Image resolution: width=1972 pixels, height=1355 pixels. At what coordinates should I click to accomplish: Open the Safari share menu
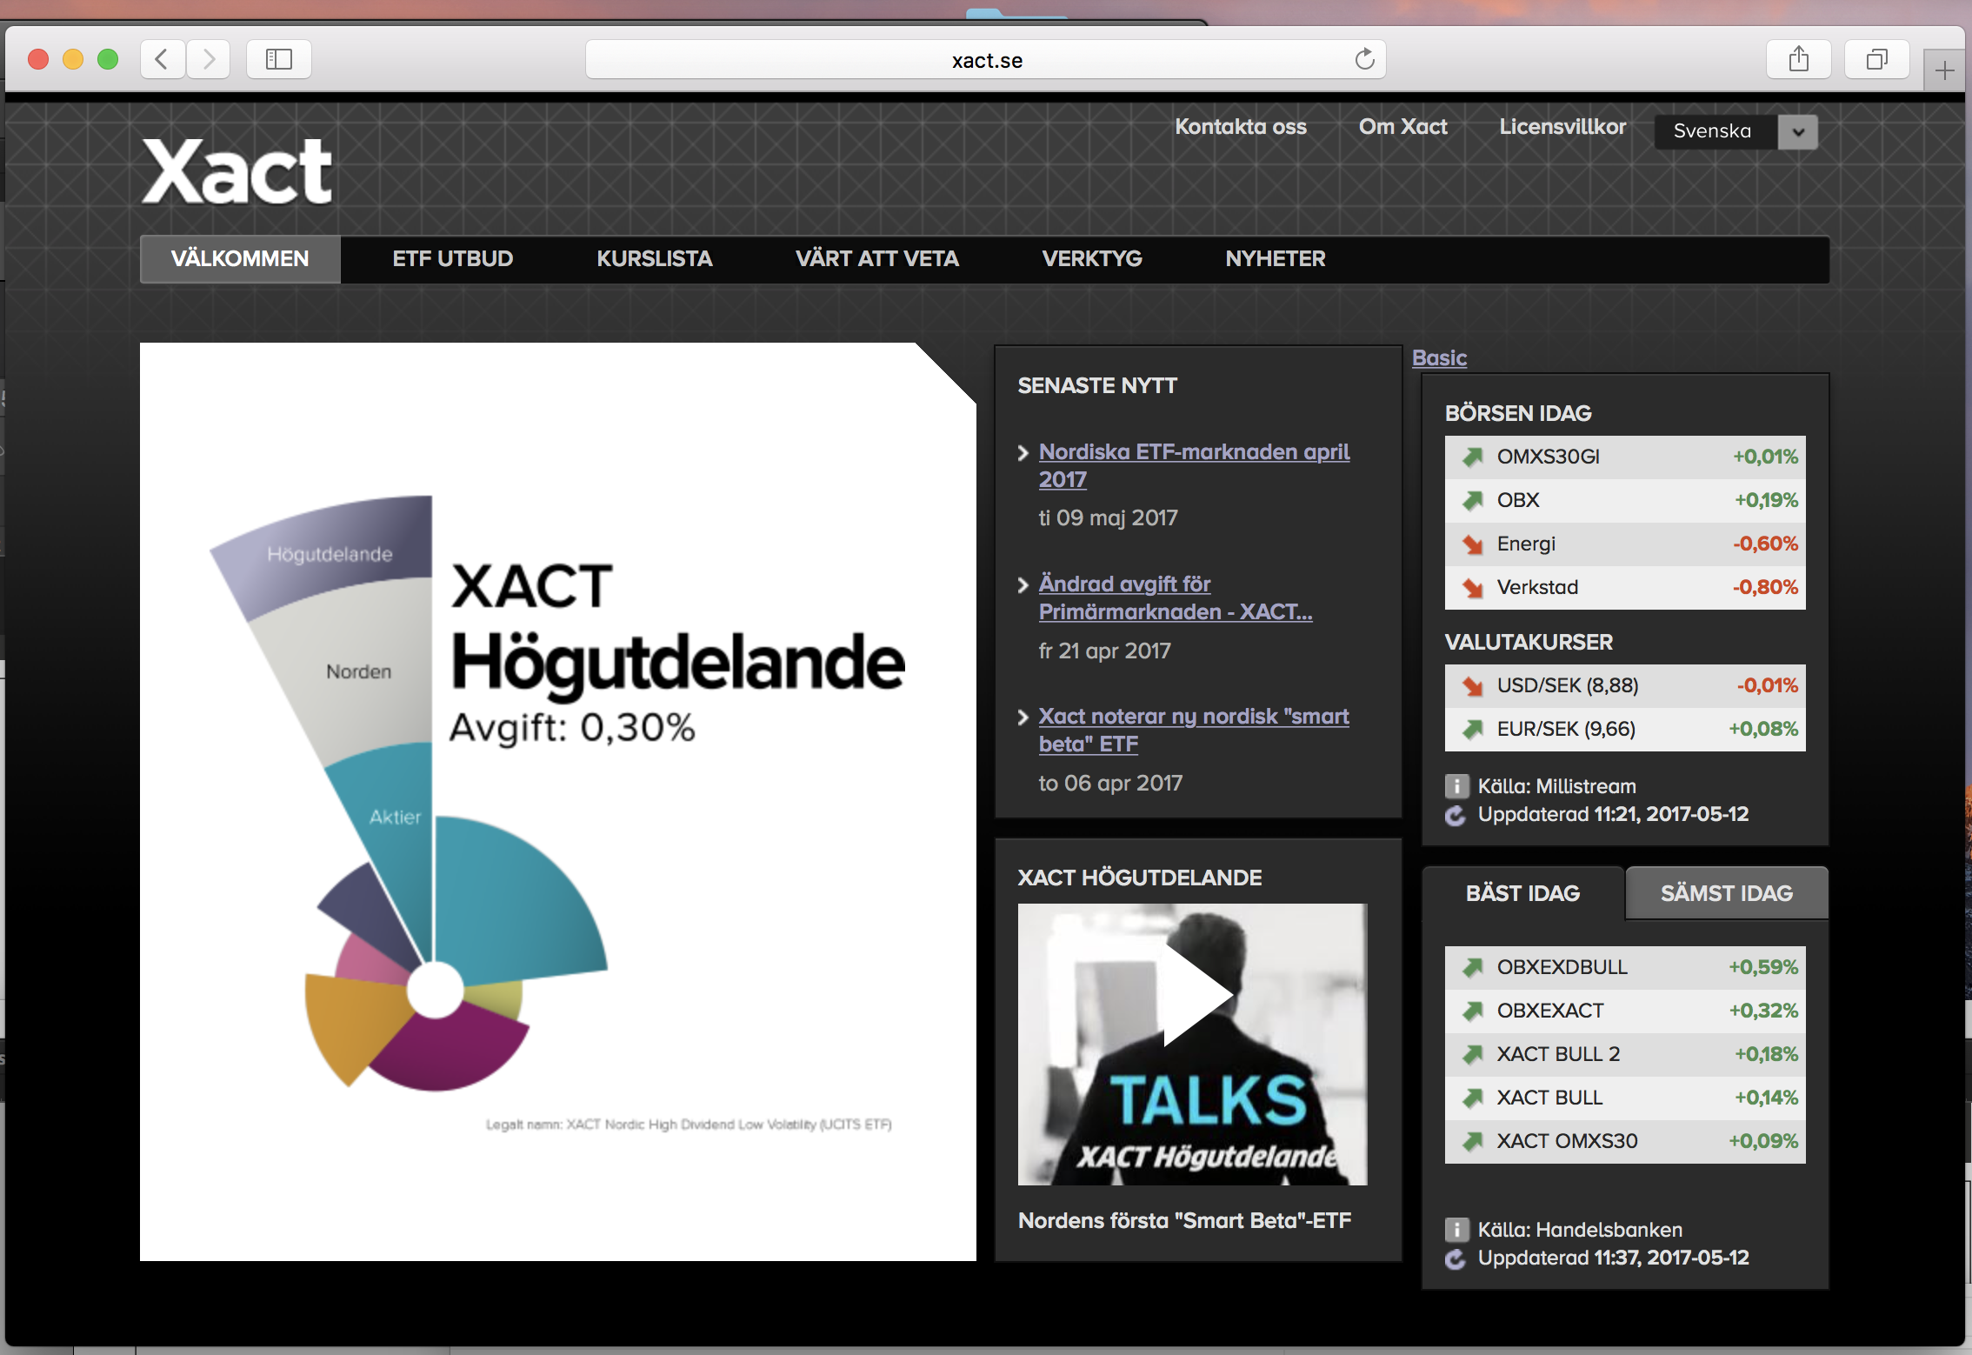click(1799, 59)
